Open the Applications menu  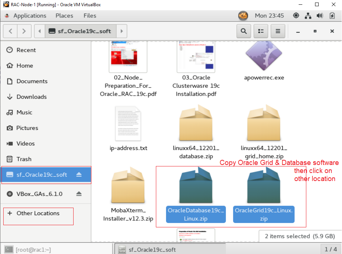click(30, 16)
